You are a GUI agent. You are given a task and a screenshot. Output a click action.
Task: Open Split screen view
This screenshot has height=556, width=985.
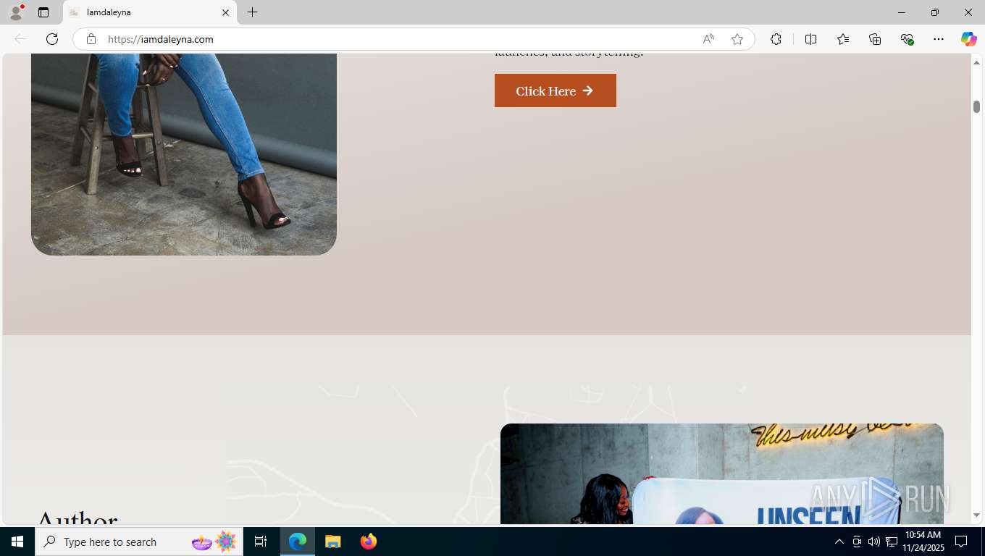pos(811,39)
